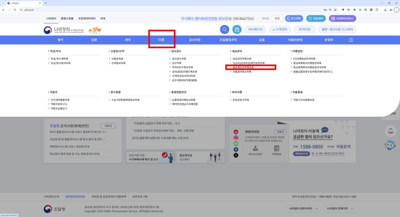Click the speech bubble inquiry icon
This screenshot has width=400, height=217.
[325, 130]
